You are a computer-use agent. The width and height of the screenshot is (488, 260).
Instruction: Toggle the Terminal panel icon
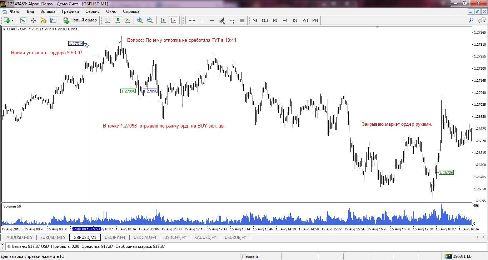pos(53,20)
